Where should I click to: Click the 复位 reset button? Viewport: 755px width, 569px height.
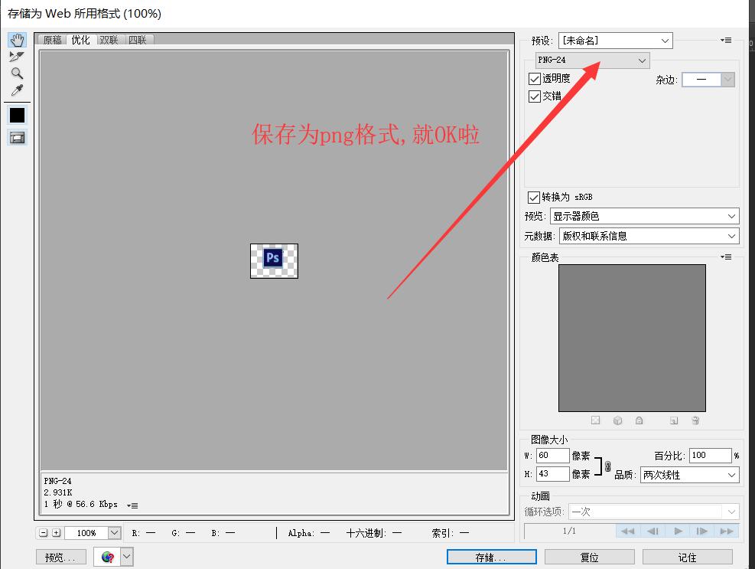pyautogui.click(x=589, y=557)
